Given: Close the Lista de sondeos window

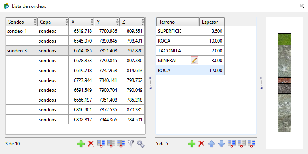Looking at the screenshot, I should [x=302, y=6].
